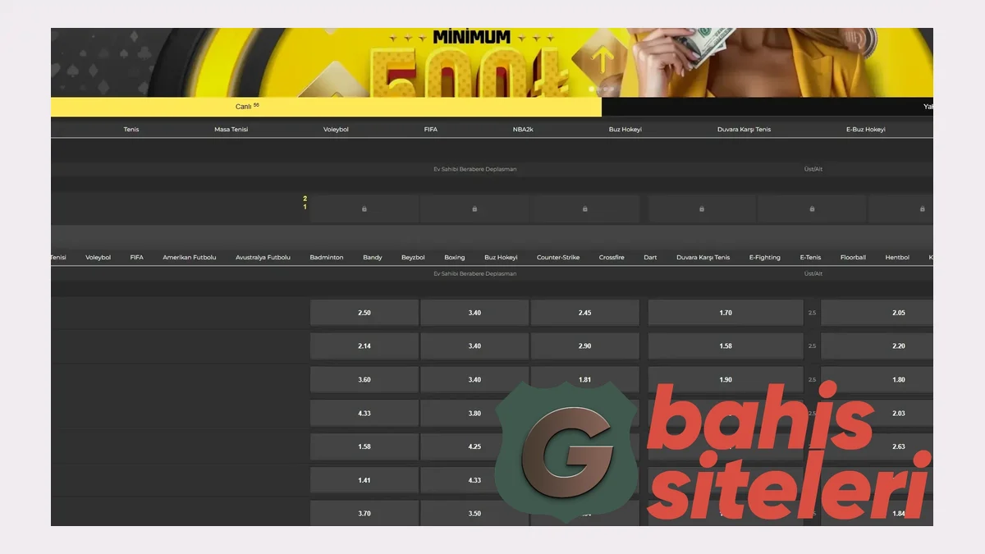Viewport: 985px width, 554px height.
Task: Click the second lock icon under Üst/Alt
Action: 812,209
